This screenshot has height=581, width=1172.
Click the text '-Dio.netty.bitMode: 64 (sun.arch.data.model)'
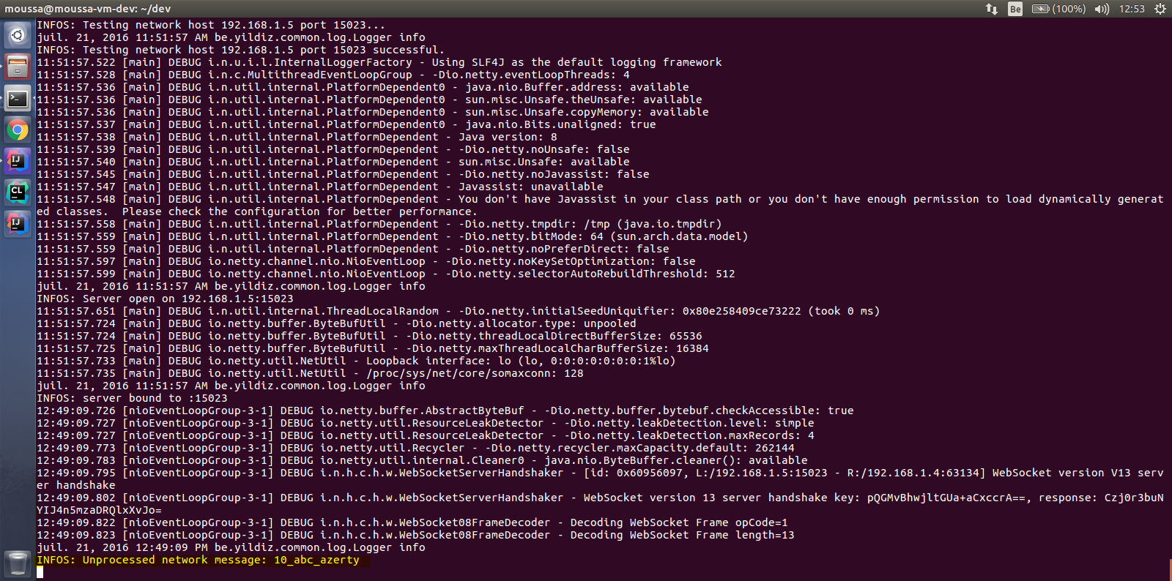tap(603, 236)
